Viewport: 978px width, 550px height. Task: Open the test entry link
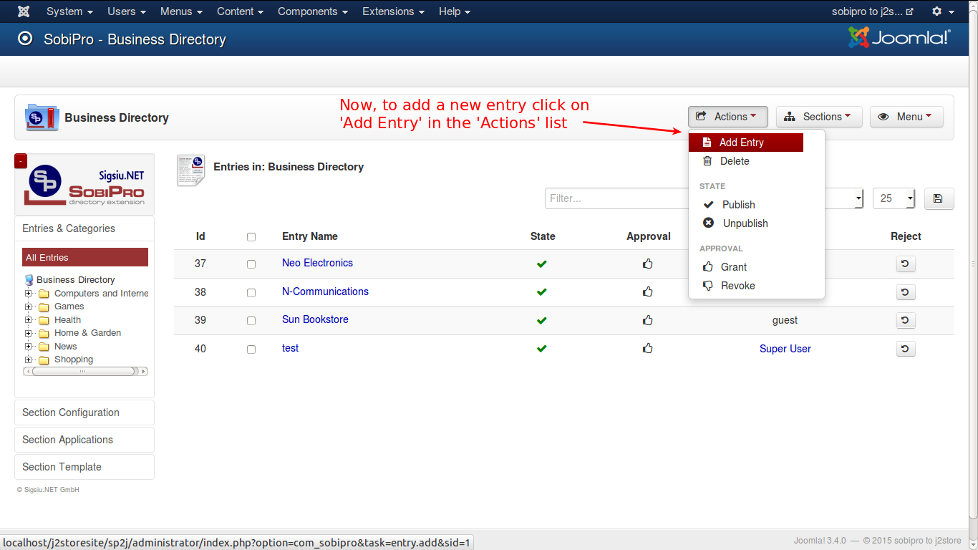[x=290, y=348]
